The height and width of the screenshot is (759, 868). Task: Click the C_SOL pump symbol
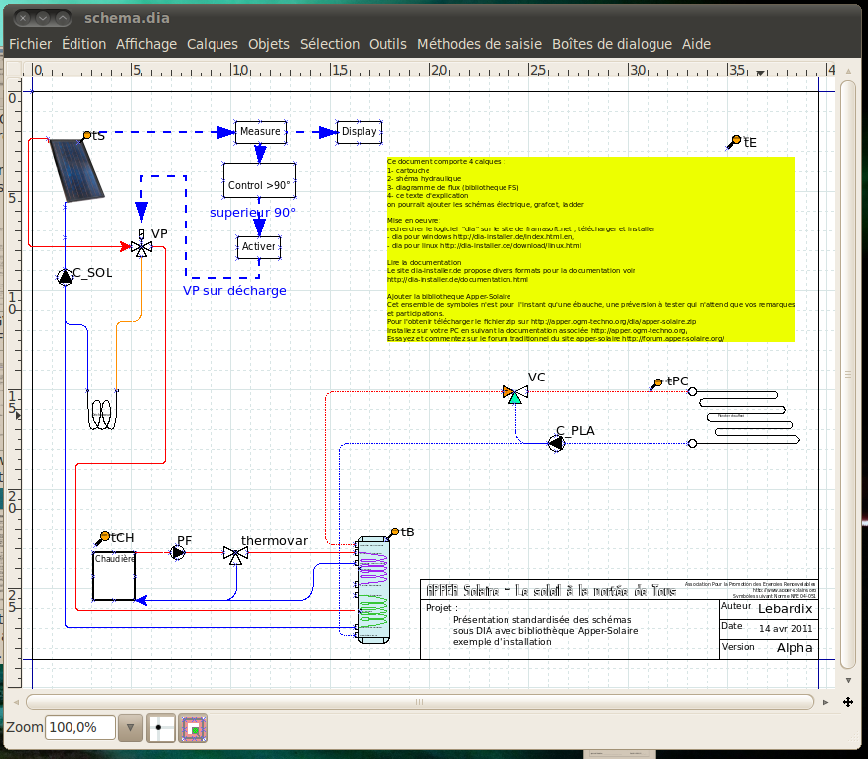click(65, 277)
